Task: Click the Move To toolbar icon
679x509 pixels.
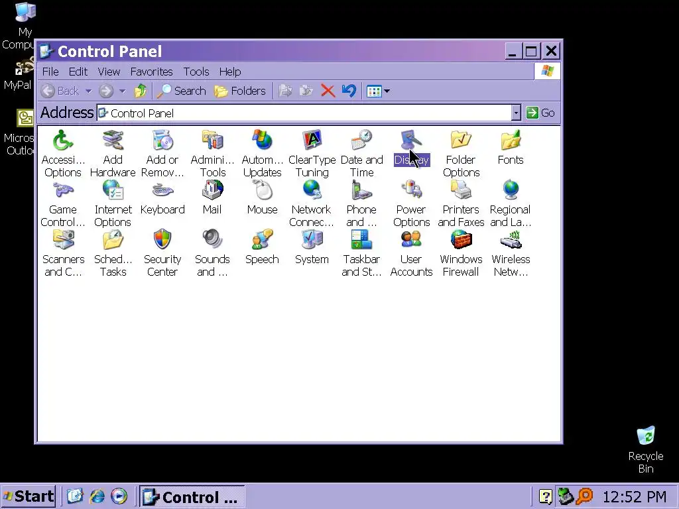Action: pyautogui.click(x=285, y=91)
